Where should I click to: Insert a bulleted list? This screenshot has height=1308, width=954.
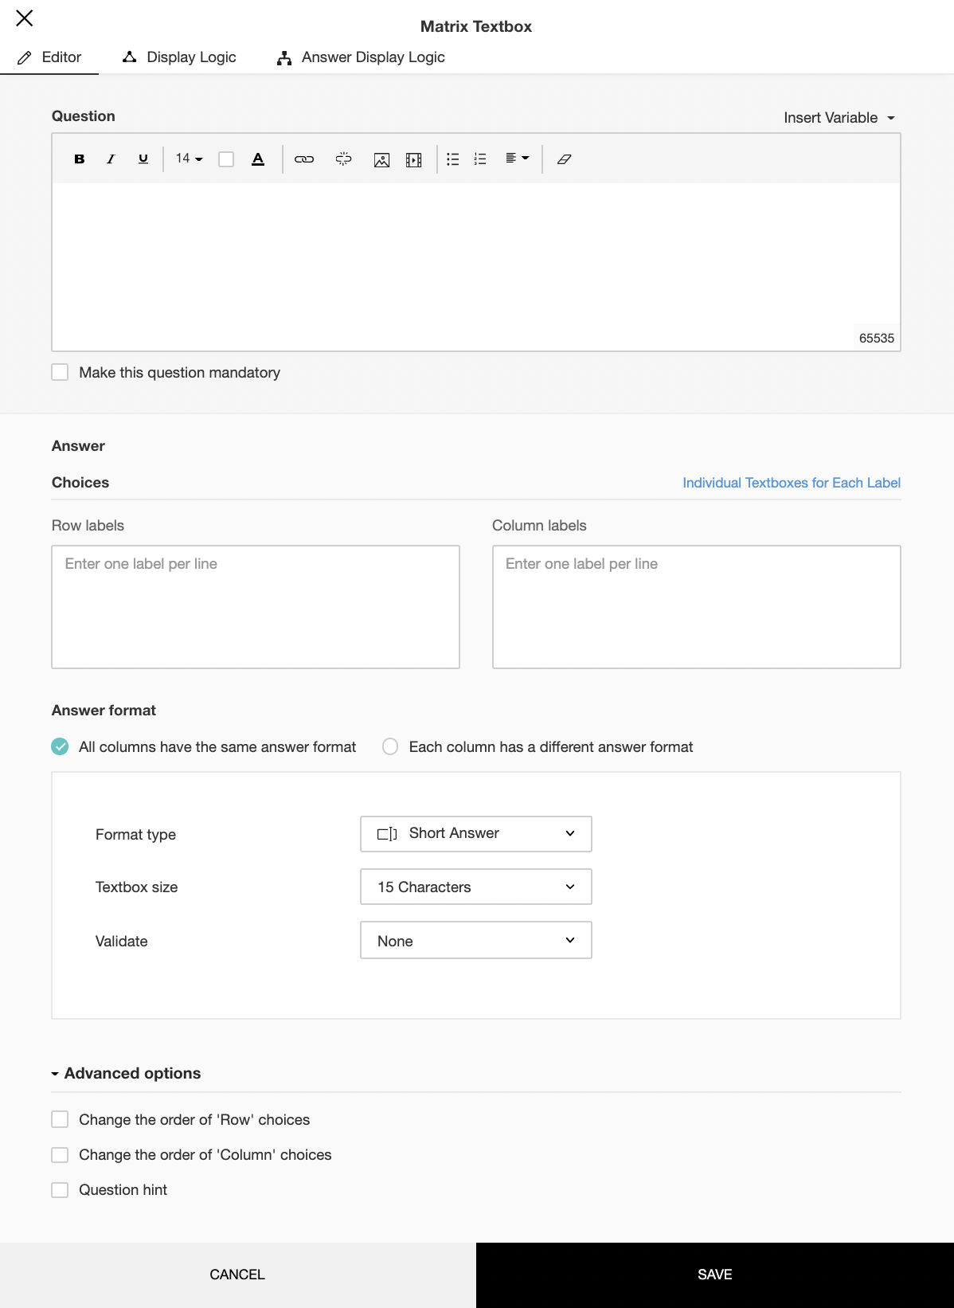coord(452,159)
